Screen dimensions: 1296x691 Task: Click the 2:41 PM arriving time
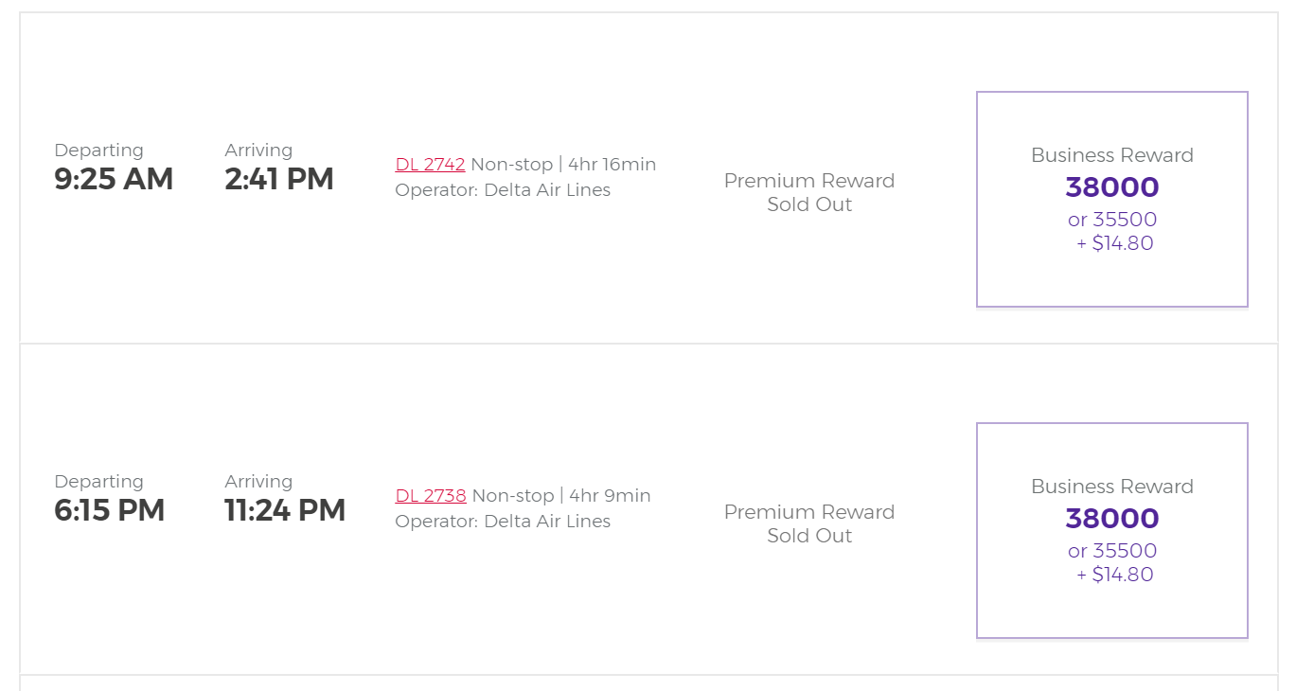pos(279,179)
